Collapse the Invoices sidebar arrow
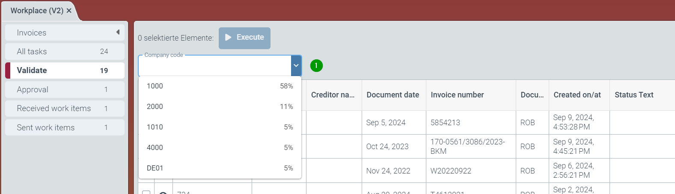The image size is (675, 194). click(118, 32)
